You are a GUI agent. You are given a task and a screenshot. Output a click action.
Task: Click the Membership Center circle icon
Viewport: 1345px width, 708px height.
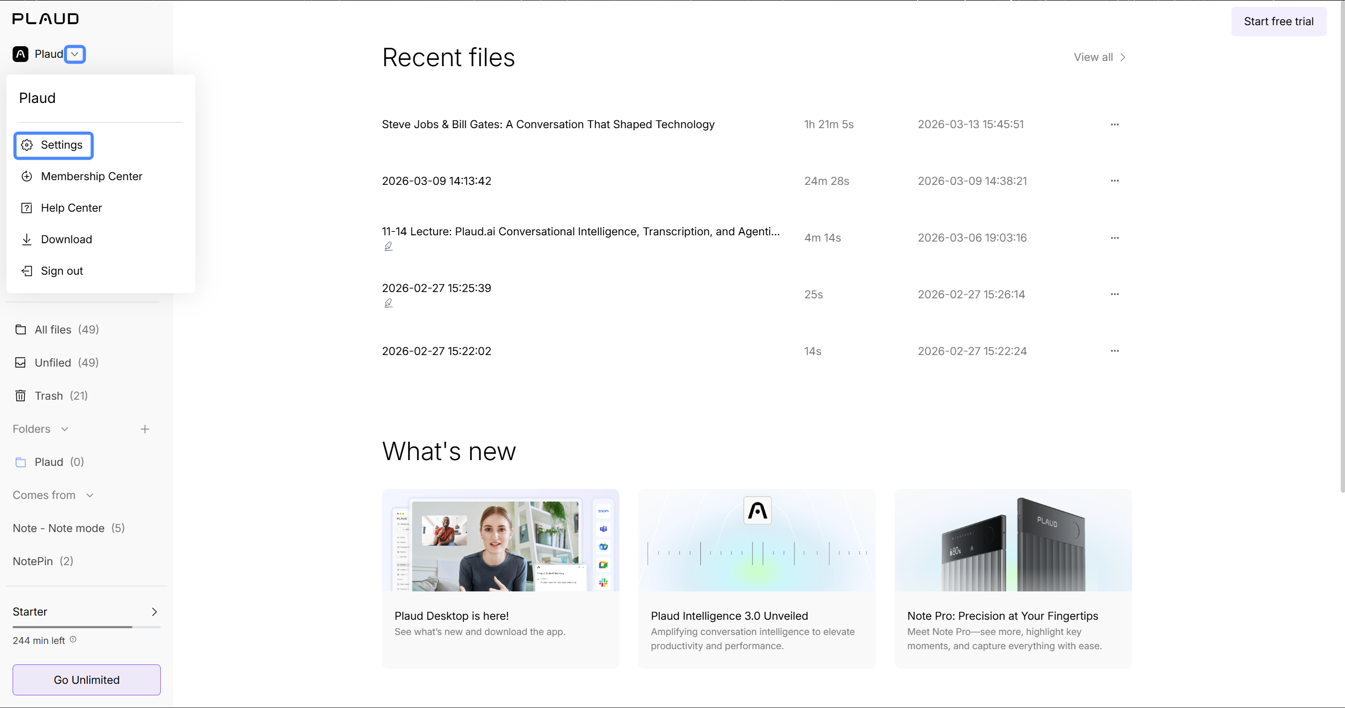click(x=27, y=176)
